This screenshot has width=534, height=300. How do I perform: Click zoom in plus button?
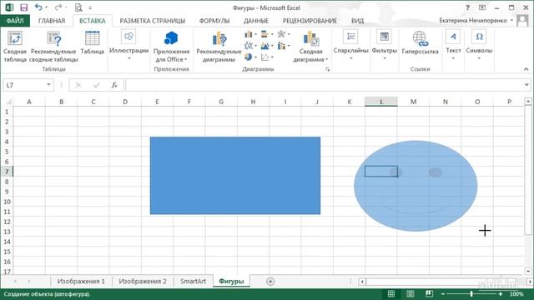(x=501, y=294)
